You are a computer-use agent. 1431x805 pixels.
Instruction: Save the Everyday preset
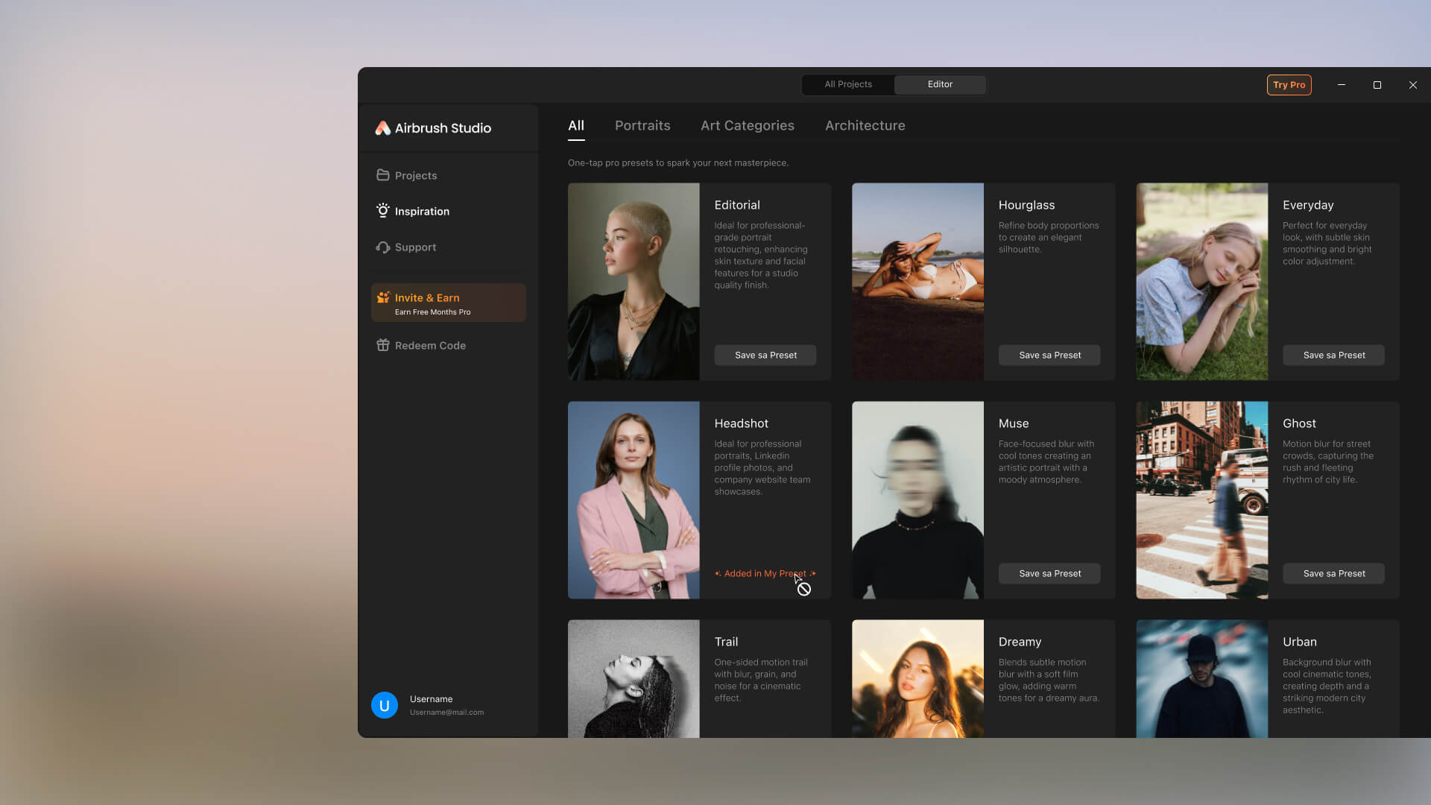[x=1334, y=355]
